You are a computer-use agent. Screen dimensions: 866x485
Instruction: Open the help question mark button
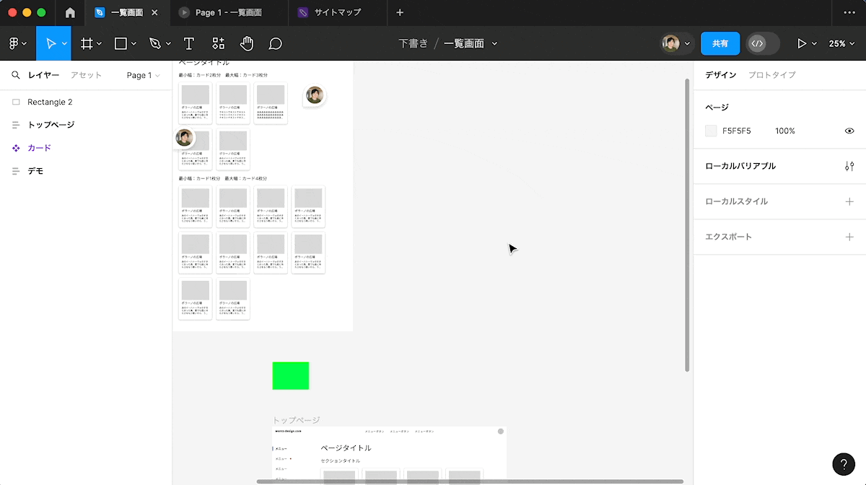click(844, 464)
